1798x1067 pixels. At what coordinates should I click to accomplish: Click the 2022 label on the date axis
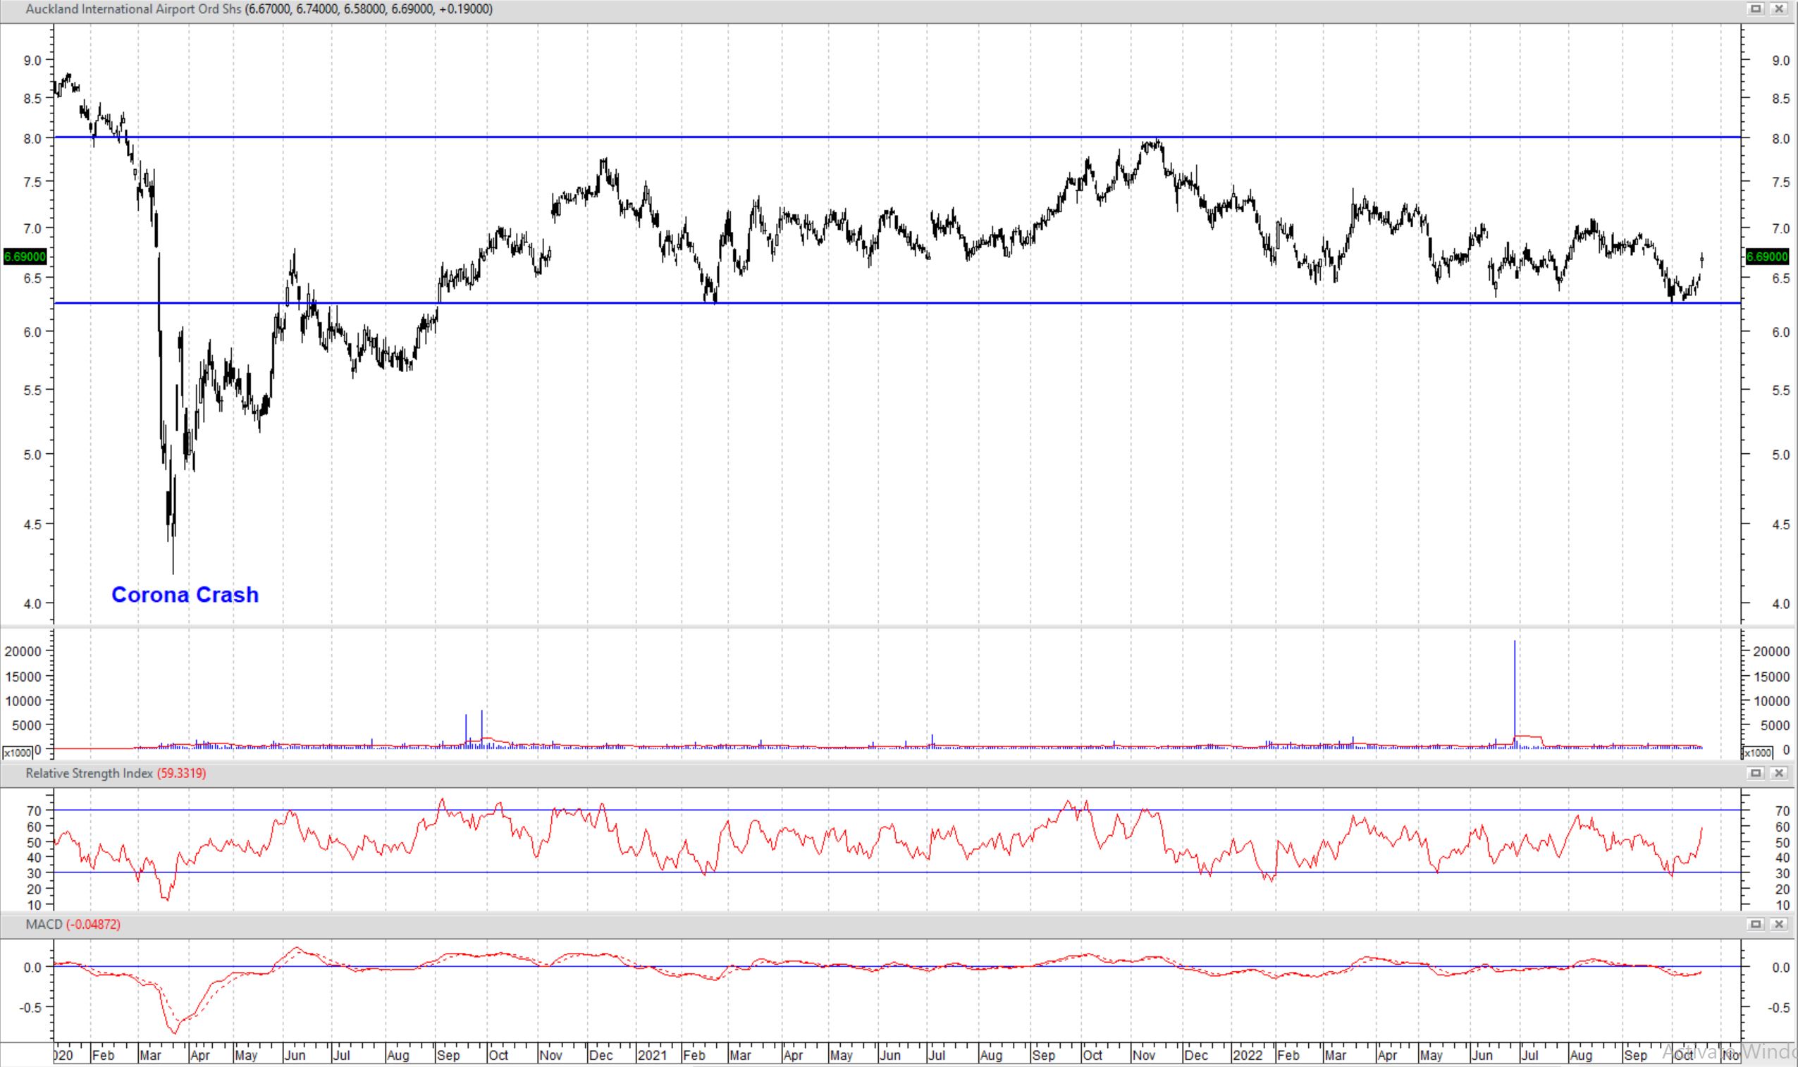click(x=1248, y=1056)
